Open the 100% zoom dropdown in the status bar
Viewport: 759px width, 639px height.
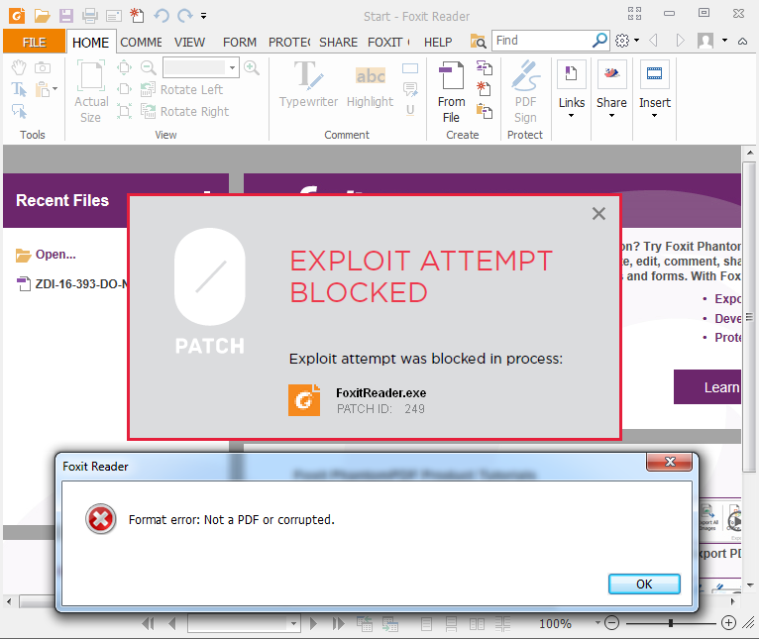pyautogui.click(x=597, y=623)
